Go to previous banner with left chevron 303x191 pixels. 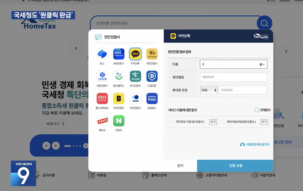(76, 48)
